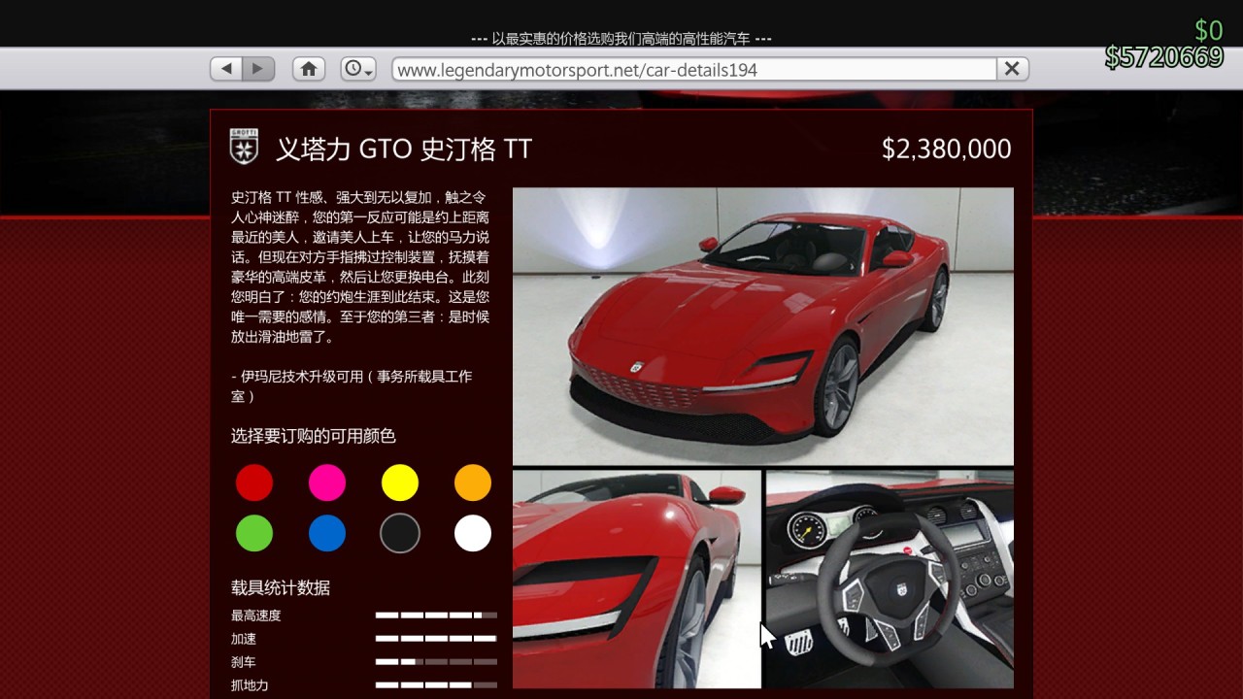Choose the pink car color swatch
The height and width of the screenshot is (699, 1243).
point(327,483)
